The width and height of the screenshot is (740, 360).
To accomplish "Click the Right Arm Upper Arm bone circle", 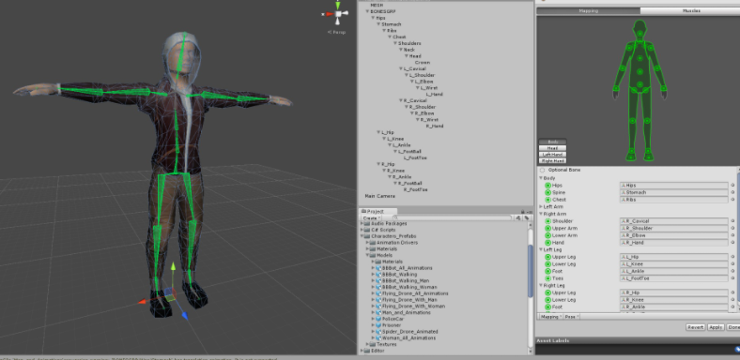I will tap(547, 228).
